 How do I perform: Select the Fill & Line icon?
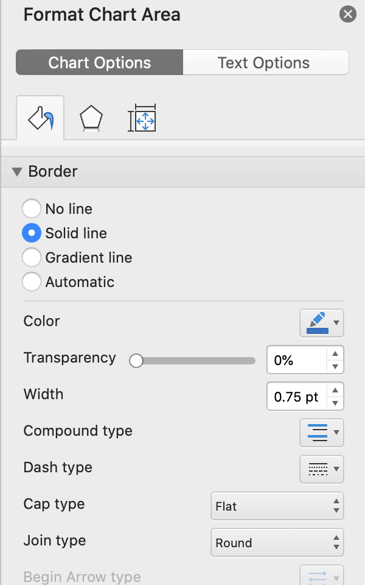(x=40, y=116)
